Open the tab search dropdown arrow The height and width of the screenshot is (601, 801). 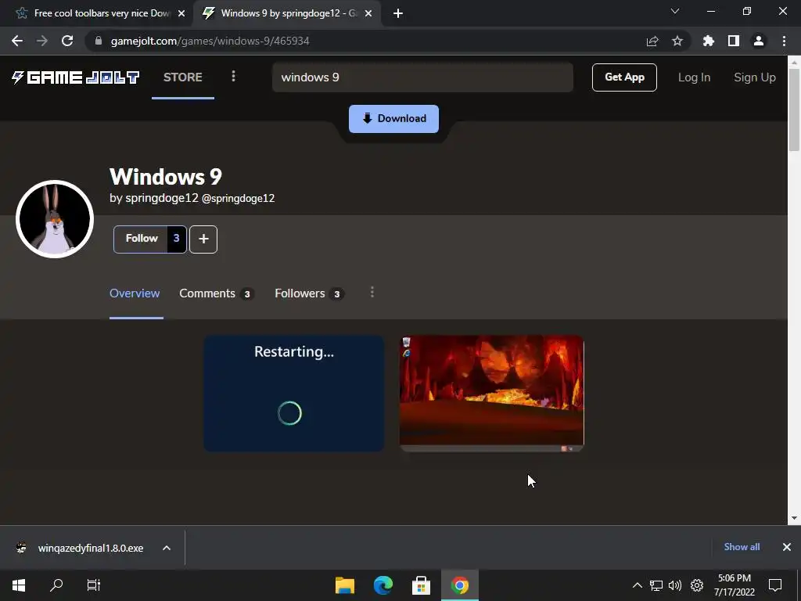click(675, 11)
